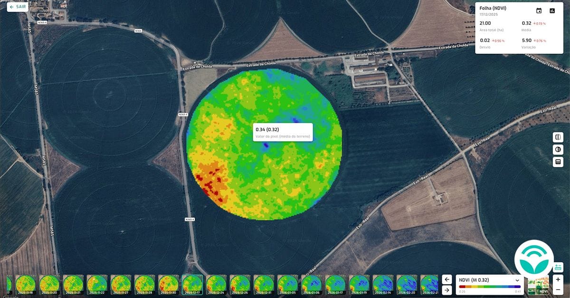Open the NDVI layer thumbnail selector

tap(538, 285)
